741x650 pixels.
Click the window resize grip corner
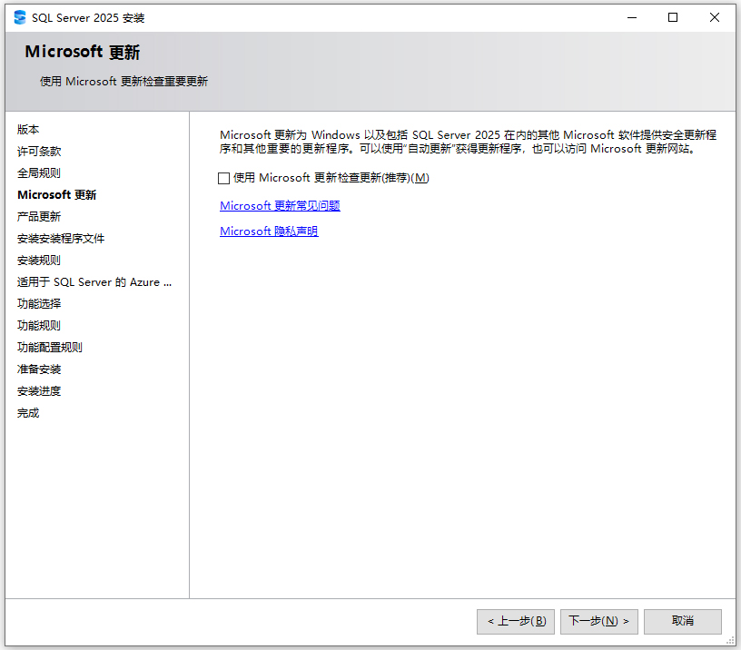(731, 641)
